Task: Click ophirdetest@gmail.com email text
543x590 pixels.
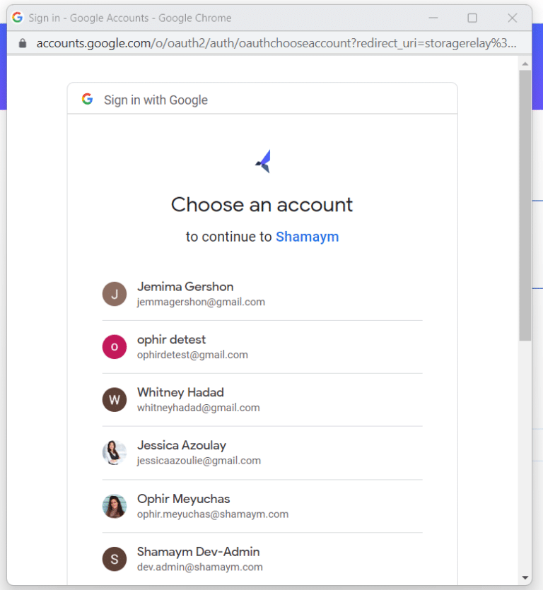Action: [192, 355]
